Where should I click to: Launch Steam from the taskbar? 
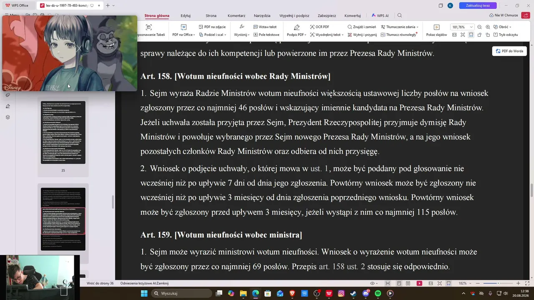tap(353, 293)
